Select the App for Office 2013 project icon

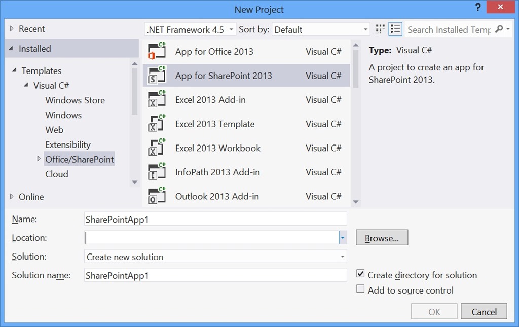[x=156, y=51]
